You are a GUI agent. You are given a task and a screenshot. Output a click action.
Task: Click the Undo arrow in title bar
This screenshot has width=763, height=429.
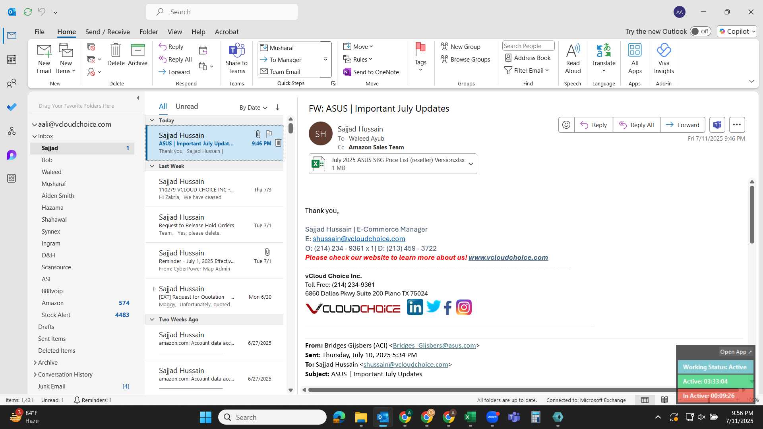[x=41, y=12]
